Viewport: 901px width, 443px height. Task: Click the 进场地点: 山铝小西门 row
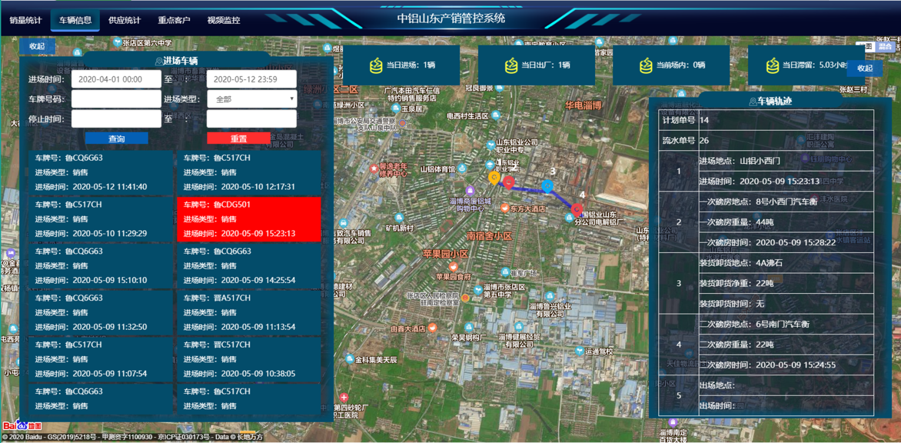(786, 161)
